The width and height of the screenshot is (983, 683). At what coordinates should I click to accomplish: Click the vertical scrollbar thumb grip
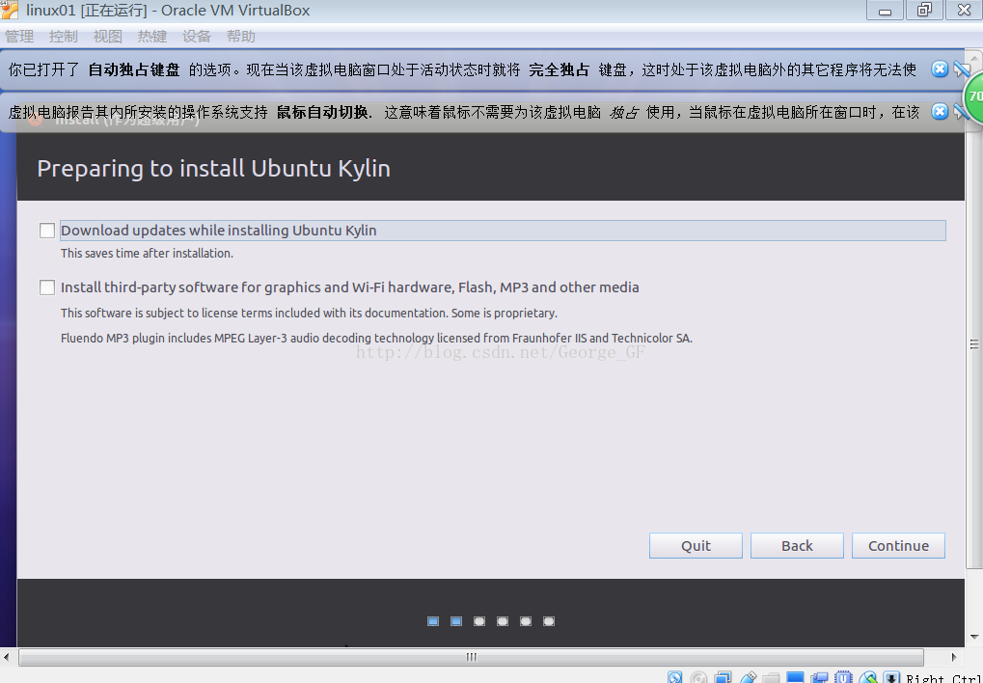pos(974,344)
